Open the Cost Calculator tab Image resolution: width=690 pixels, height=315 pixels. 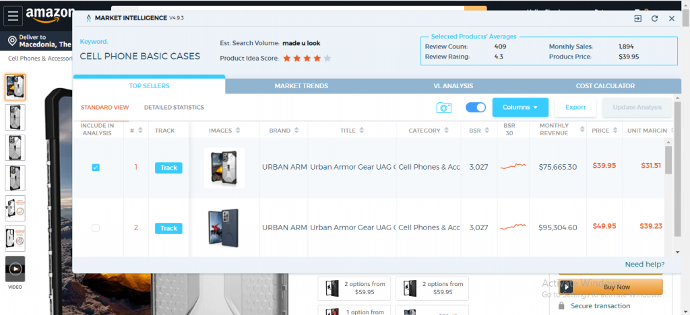click(x=606, y=86)
